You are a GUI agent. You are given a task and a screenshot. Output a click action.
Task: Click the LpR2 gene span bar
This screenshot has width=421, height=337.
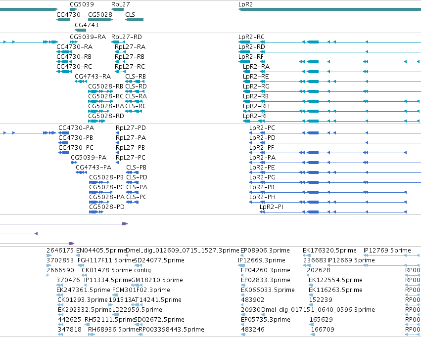(329, 9)
